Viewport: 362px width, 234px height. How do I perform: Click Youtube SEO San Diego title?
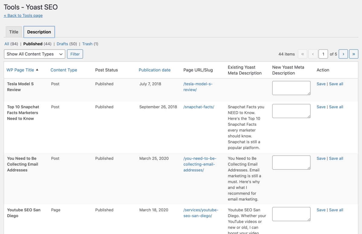pyautogui.click(x=24, y=213)
